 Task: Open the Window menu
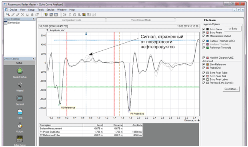coord(62,10)
